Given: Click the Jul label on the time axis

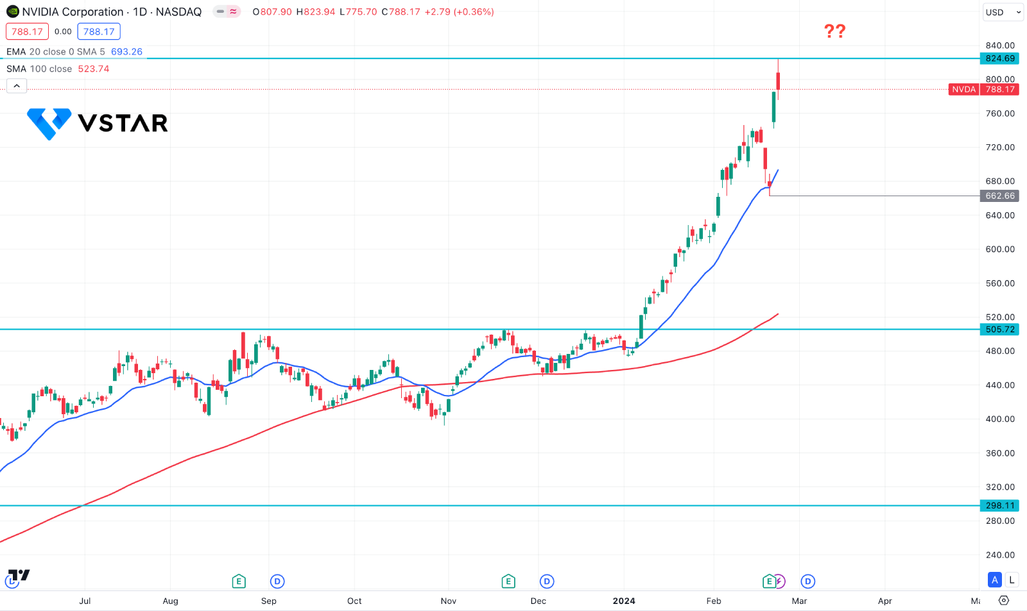Looking at the screenshot, I should coord(85,601).
